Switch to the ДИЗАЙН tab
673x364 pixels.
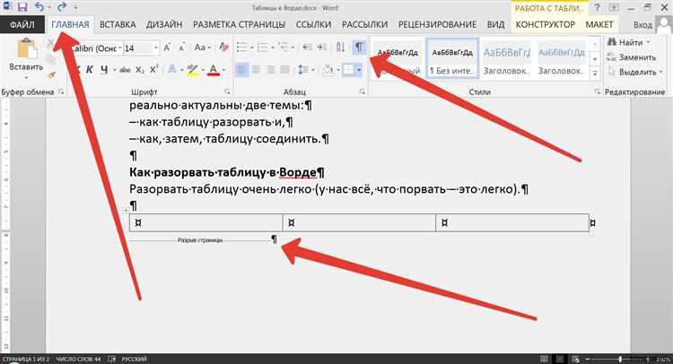164,25
